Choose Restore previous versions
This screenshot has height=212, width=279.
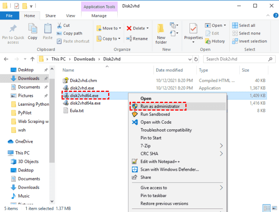pyautogui.click(x=164, y=204)
